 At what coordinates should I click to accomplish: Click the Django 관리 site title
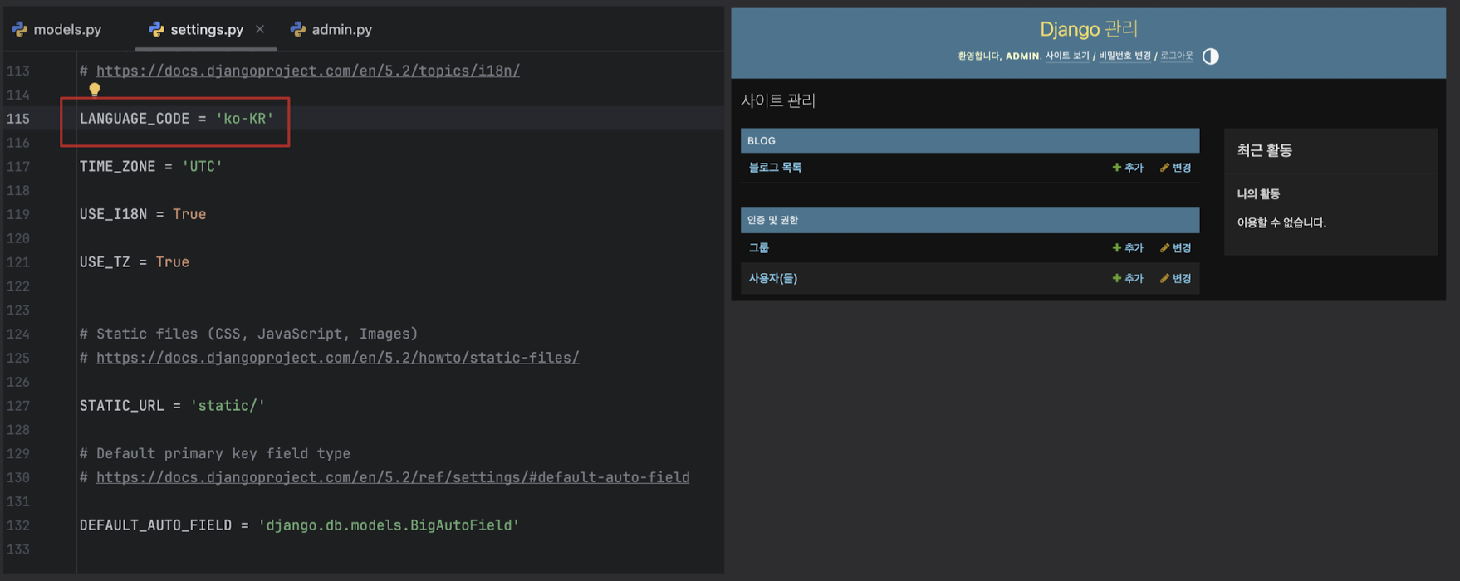coord(1089,29)
